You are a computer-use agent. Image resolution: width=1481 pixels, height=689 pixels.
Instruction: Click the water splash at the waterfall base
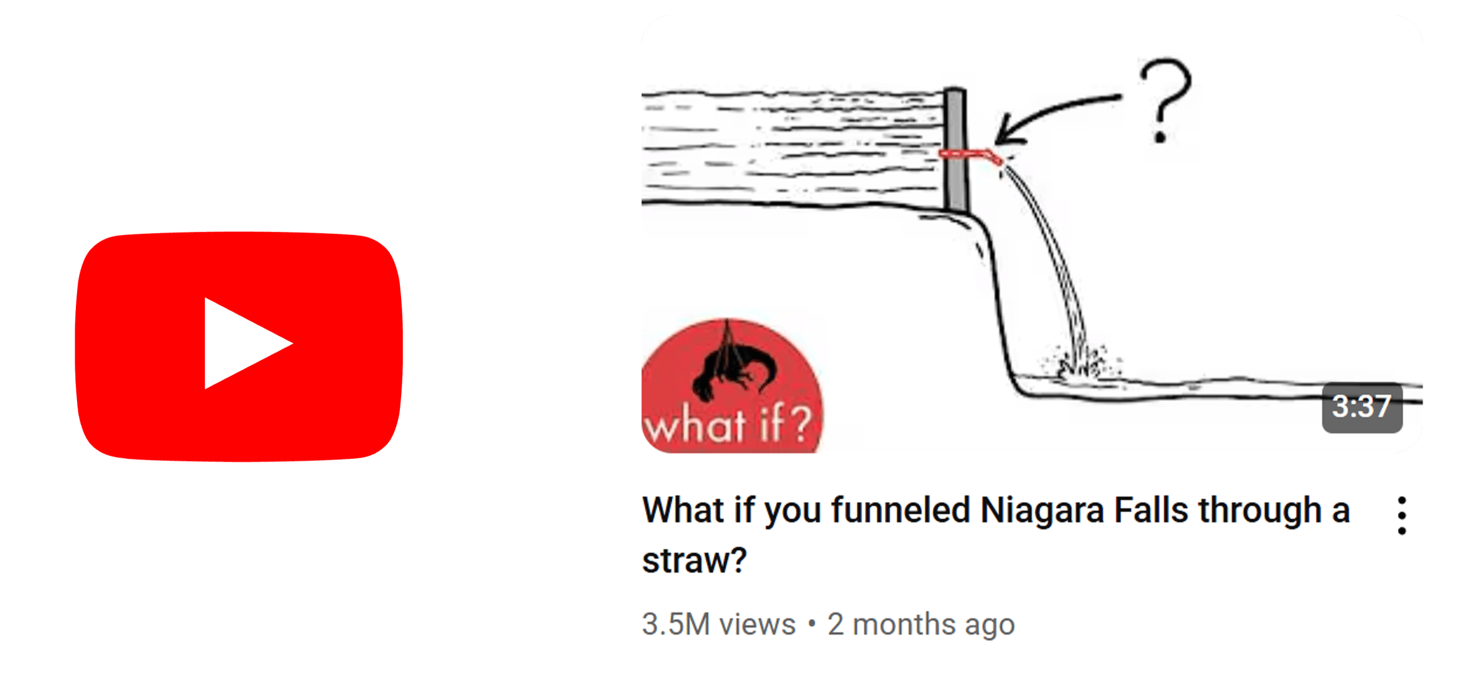1080,364
